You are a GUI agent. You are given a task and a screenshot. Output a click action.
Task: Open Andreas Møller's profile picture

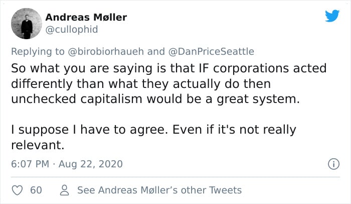(27, 24)
